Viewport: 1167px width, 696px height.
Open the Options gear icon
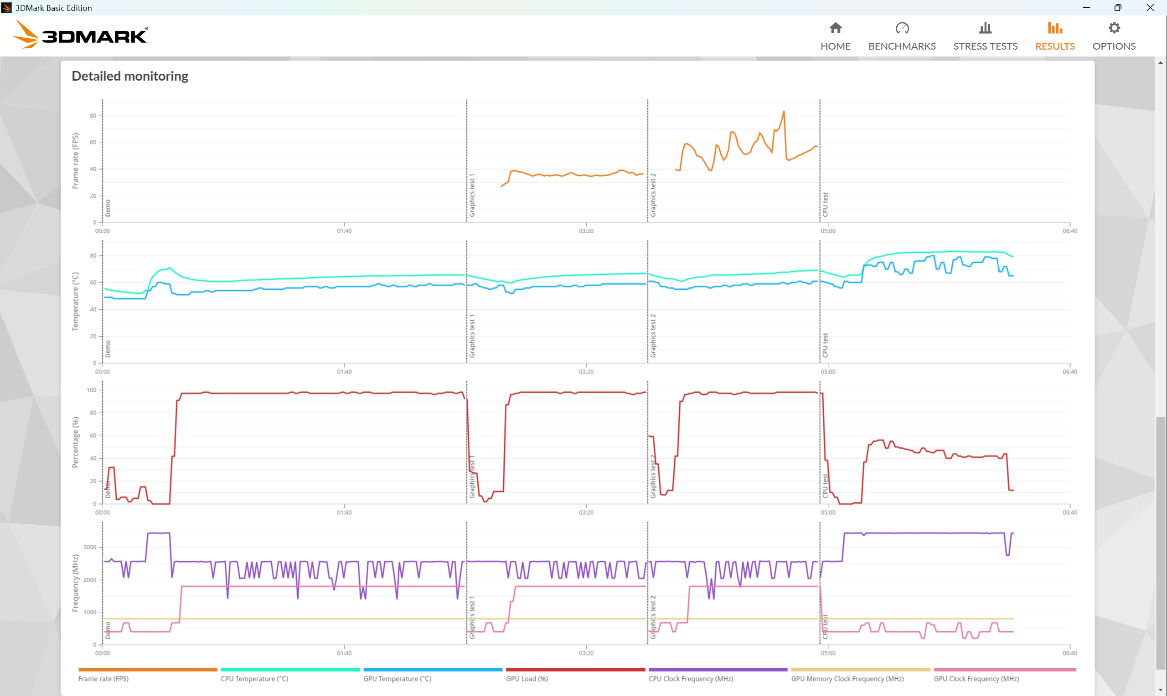tap(1114, 29)
